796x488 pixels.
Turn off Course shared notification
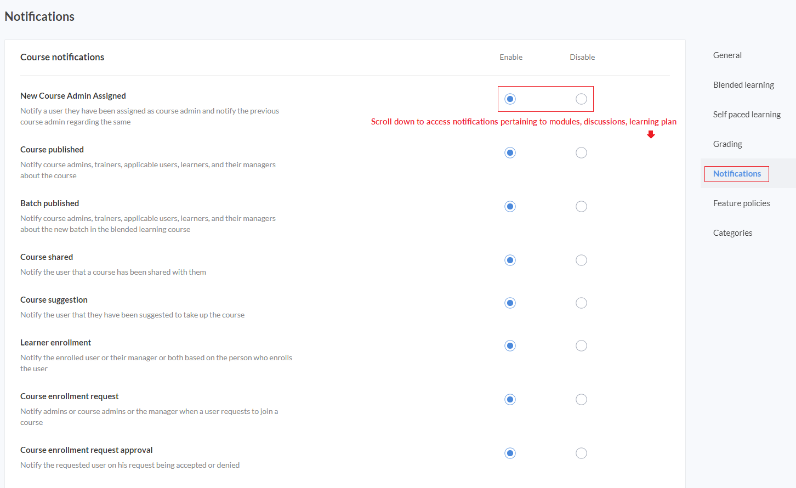click(x=581, y=260)
